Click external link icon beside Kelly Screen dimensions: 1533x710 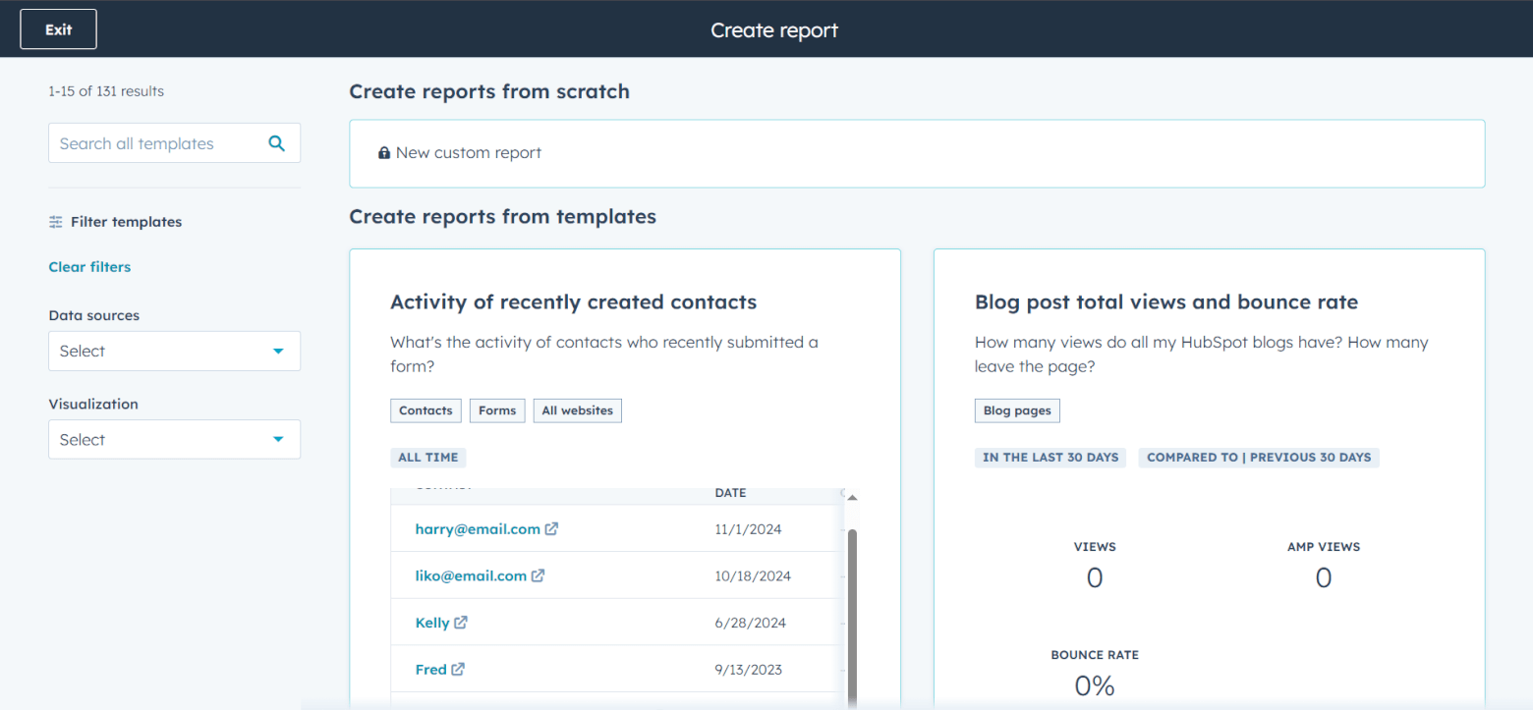[461, 622]
